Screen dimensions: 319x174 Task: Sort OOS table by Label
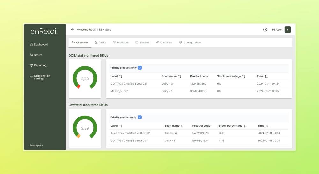click(x=121, y=76)
